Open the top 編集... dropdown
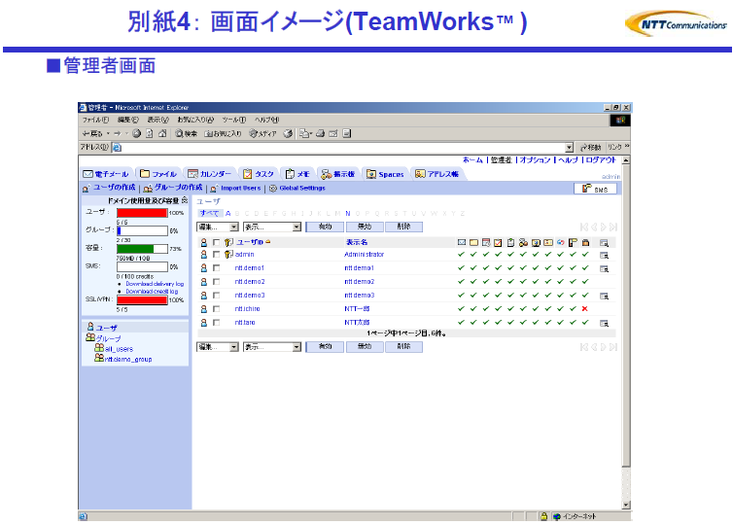The image size is (733, 525). (218, 227)
